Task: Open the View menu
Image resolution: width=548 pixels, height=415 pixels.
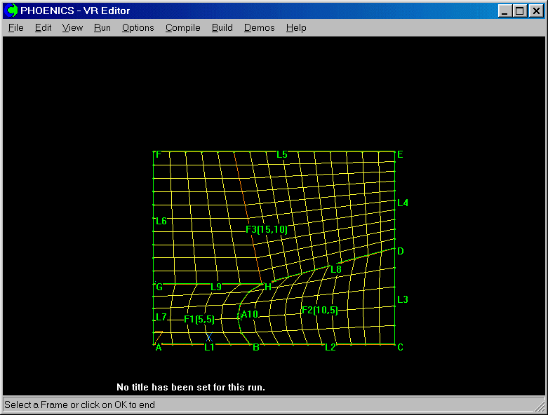Action: tap(72, 28)
